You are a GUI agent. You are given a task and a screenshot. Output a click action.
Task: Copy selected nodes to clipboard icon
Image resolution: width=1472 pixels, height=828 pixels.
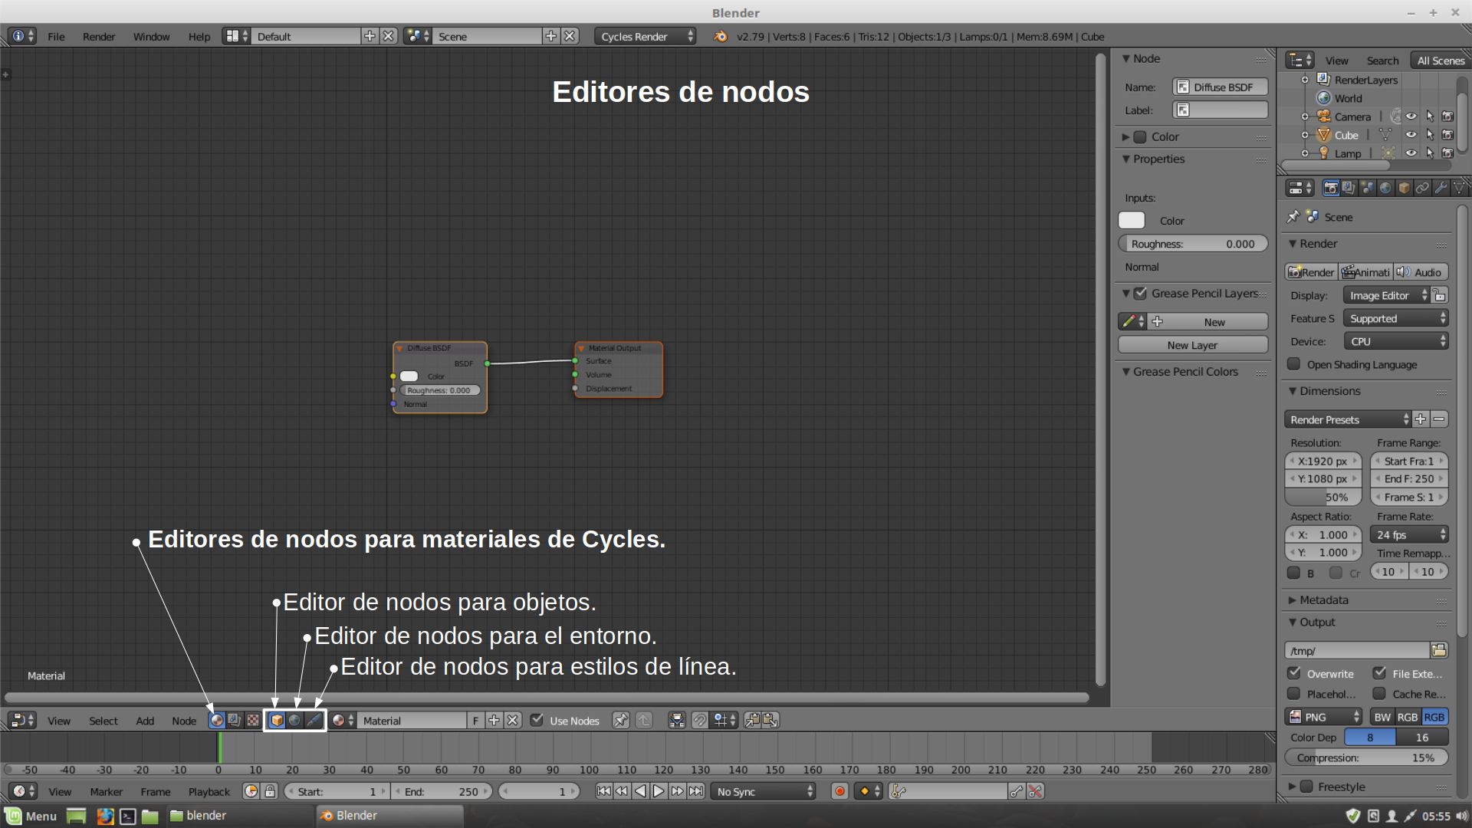[x=752, y=720]
